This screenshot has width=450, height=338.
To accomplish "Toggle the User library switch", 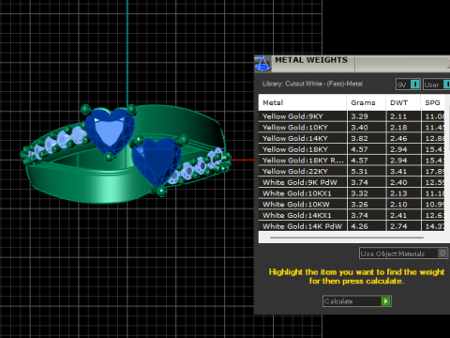I will (x=447, y=84).
